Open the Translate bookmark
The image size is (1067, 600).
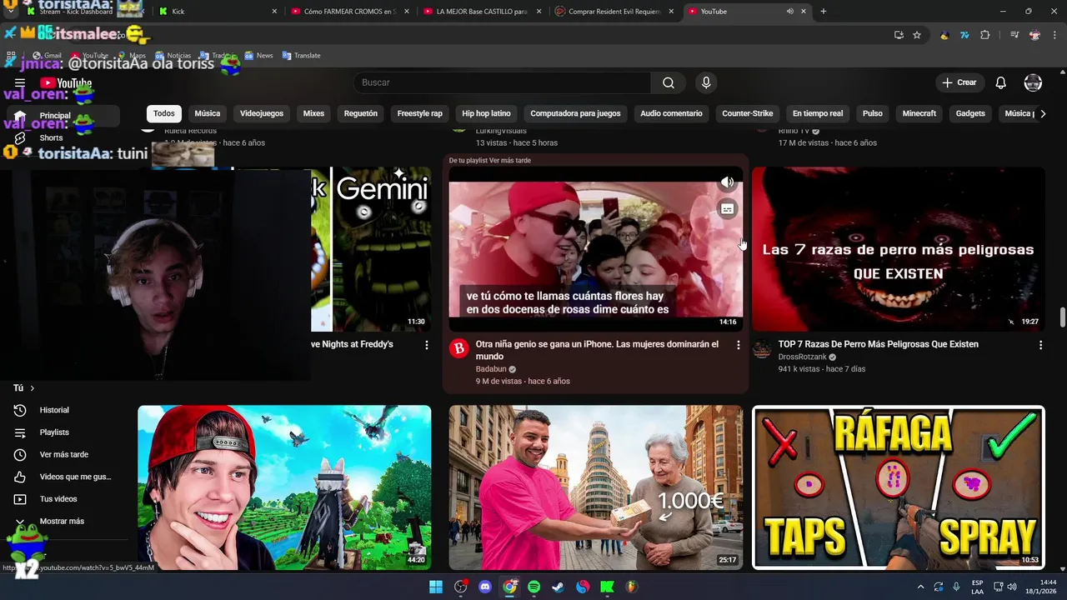pos(302,56)
